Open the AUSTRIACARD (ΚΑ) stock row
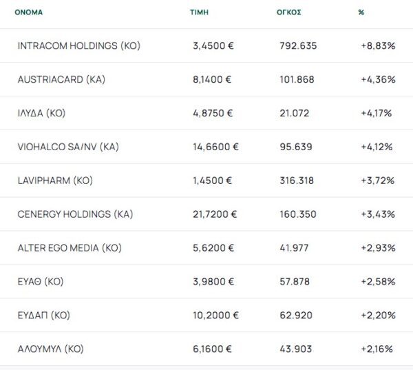The image size is (413, 370). click(x=61, y=79)
